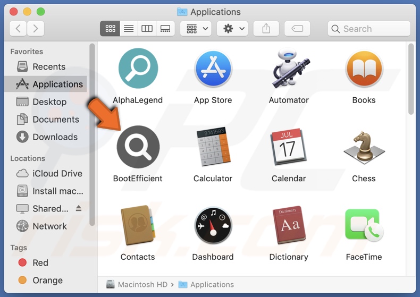The height and width of the screenshot is (297, 420).
Task: Open the AlphaLegend app icon
Action: pos(138,69)
